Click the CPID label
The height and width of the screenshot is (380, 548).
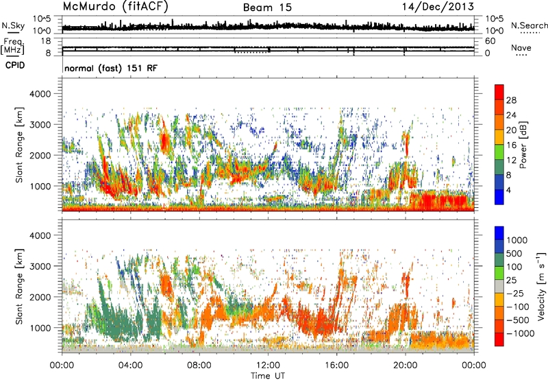[x=15, y=65]
